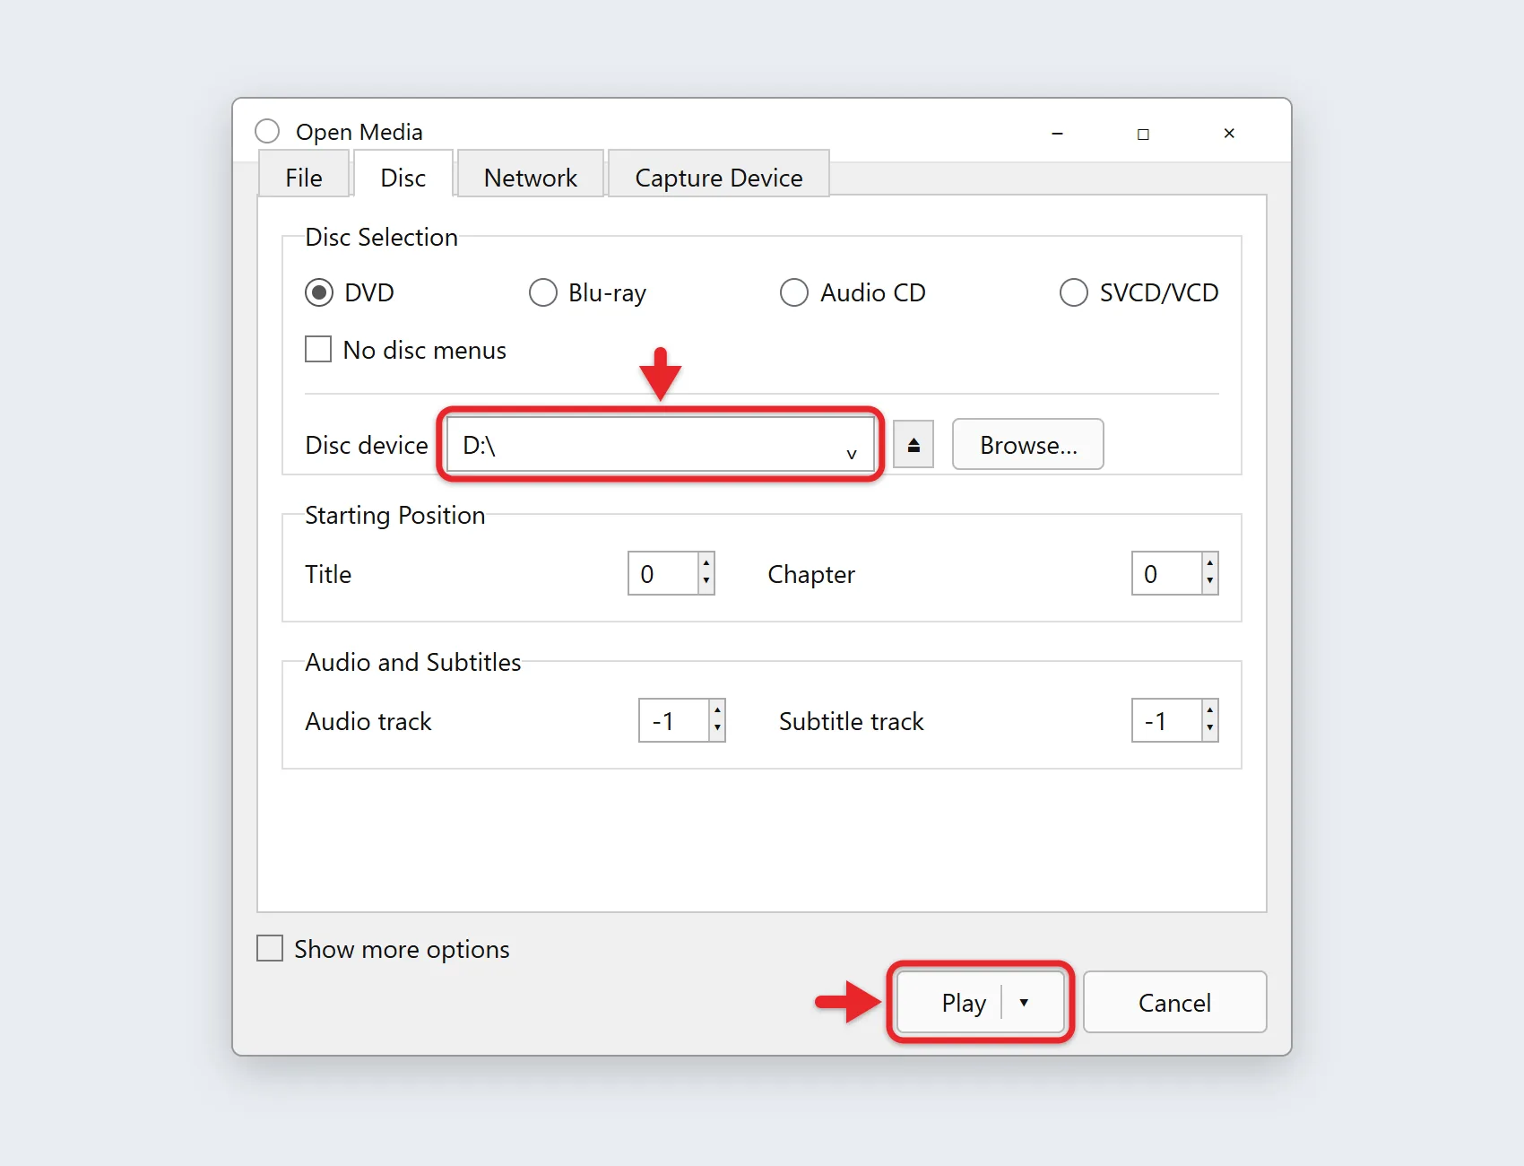The width and height of the screenshot is (1524, 1166).
Task: Decrease the Title value with down arrow
Action: coord(706,583)
